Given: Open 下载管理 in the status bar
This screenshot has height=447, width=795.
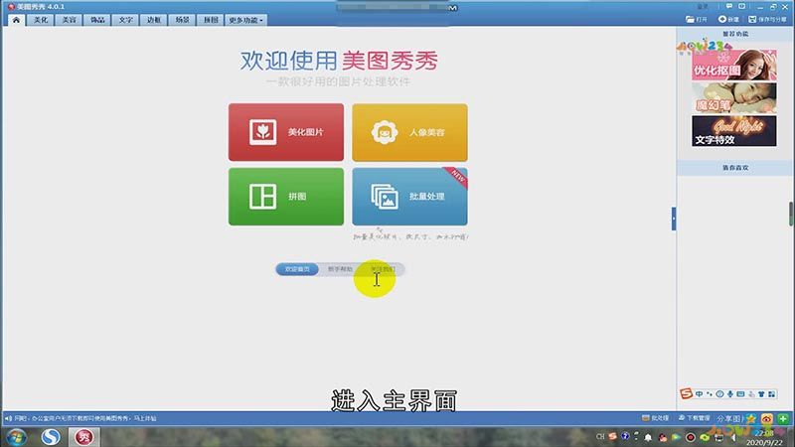Looking at the screenshot, I should [x=694, y=418].
